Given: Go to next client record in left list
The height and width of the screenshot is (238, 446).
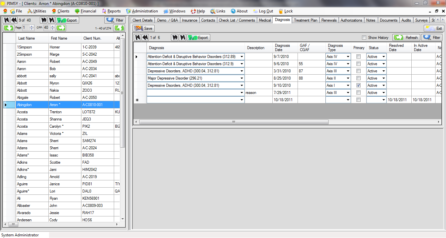Looking at the screenshot, I should tap(43, 20).
